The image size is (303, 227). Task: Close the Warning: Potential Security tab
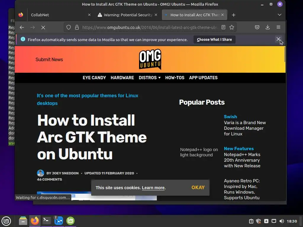156,15
